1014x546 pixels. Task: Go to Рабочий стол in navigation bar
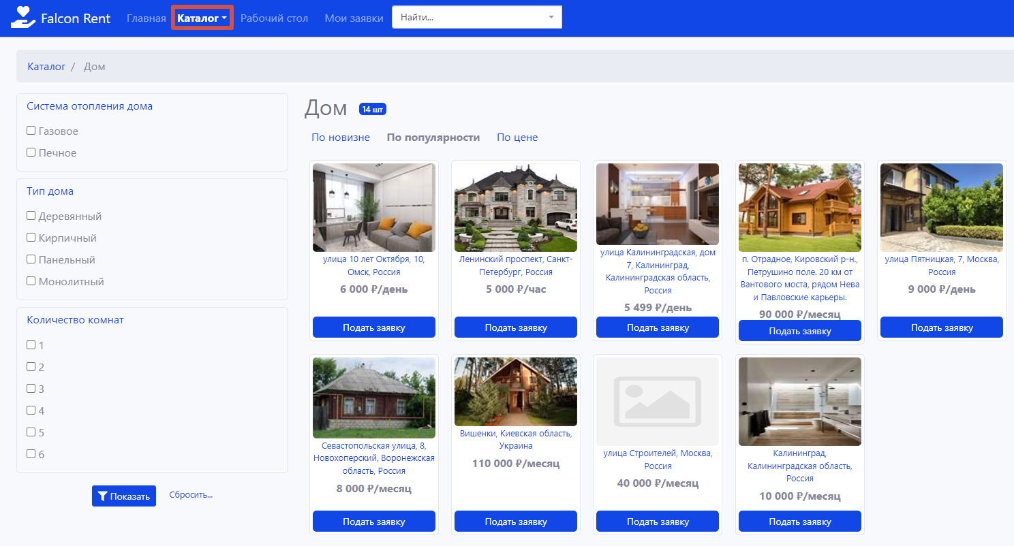pos(274,18)
